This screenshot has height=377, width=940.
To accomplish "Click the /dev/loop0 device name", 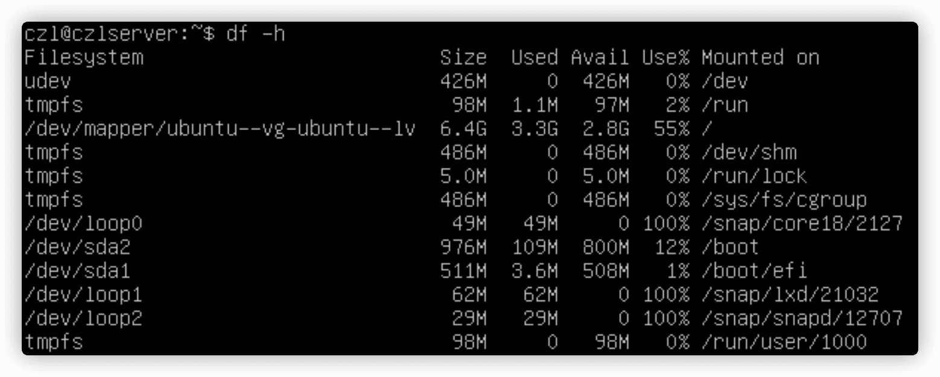I will pyautogui.click(x=84, y=224).
